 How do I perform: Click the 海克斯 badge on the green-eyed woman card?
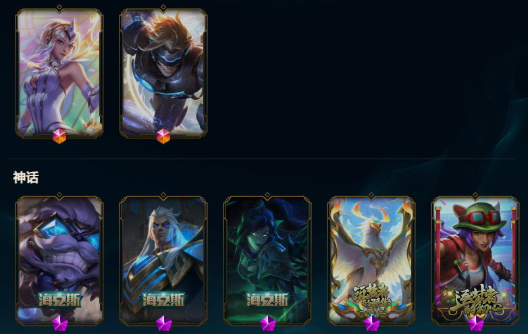click(267, 300)
